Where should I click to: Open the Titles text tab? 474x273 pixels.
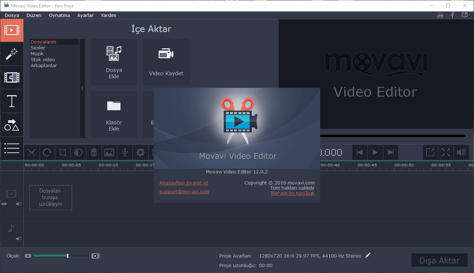(12, 101)
